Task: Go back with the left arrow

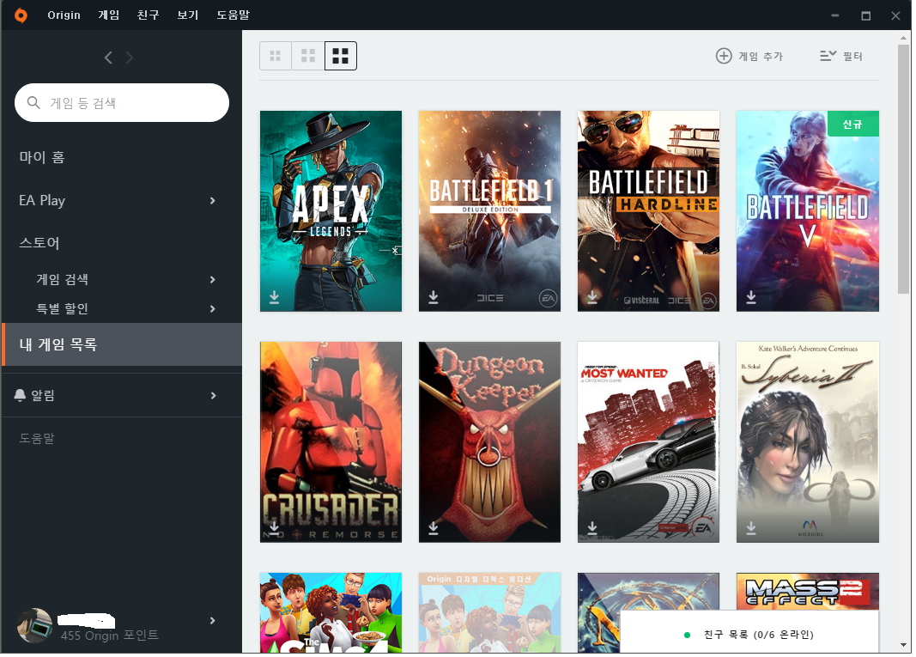Action: coord(108,58)
